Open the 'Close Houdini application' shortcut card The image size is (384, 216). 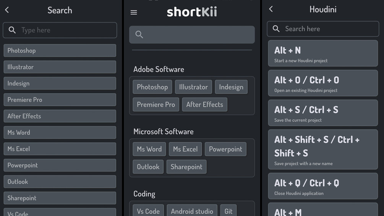point(323,186)
